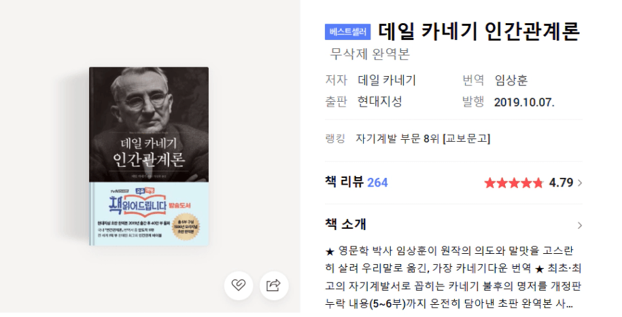The width and height of the screenshot is (622, 317).
Task: Click the share icon button
Action: click(x=274, y=285)
